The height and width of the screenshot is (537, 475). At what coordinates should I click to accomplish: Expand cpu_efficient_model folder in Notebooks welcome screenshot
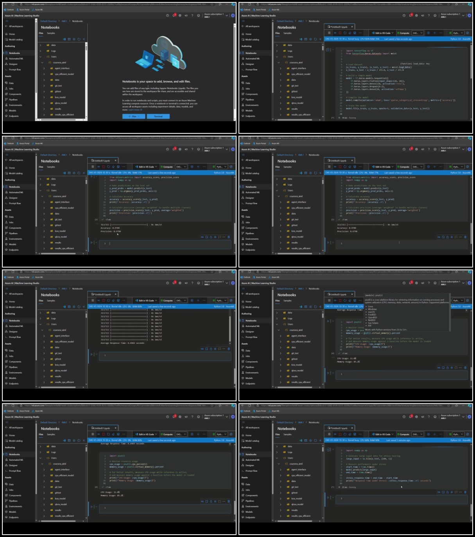click(x=44, y=74)
